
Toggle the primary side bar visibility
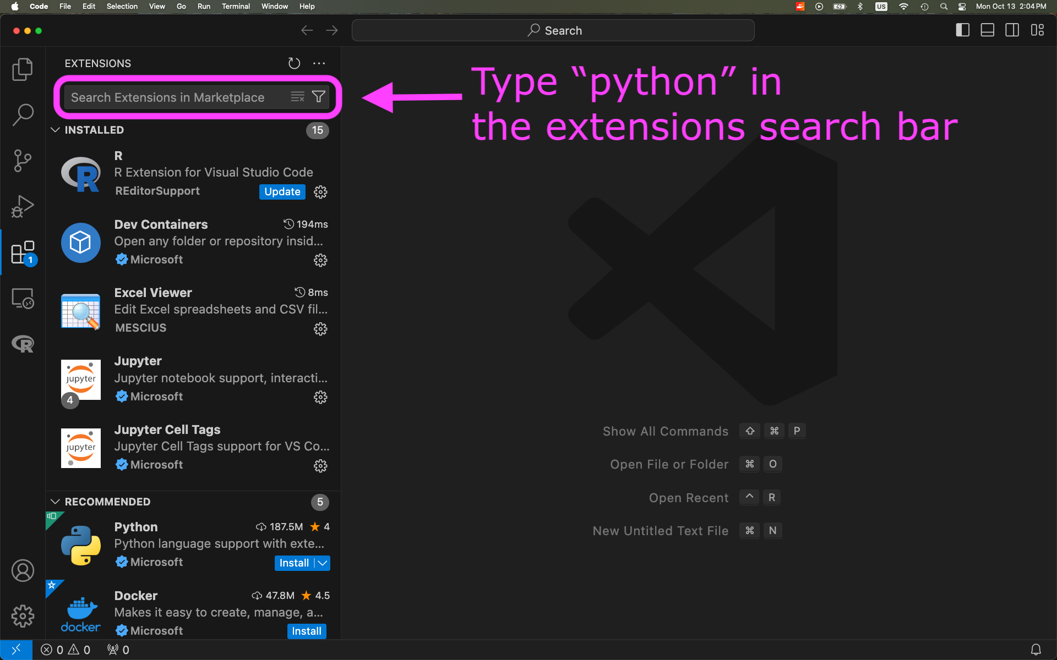click(x=962, y=30)
